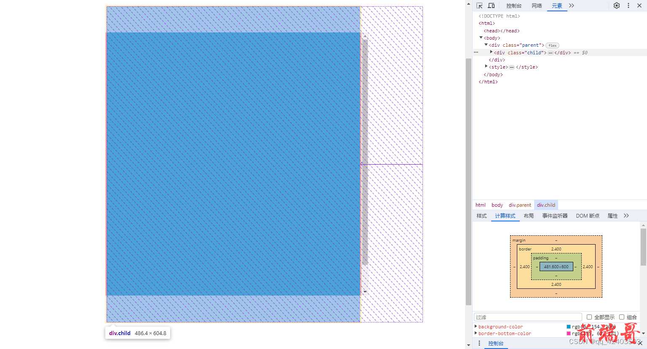
Task: Show more top DevTools tabs chevron
Action: [572, 5]
